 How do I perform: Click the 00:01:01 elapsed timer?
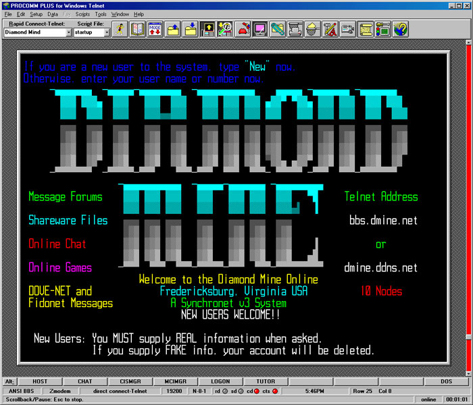457,400
